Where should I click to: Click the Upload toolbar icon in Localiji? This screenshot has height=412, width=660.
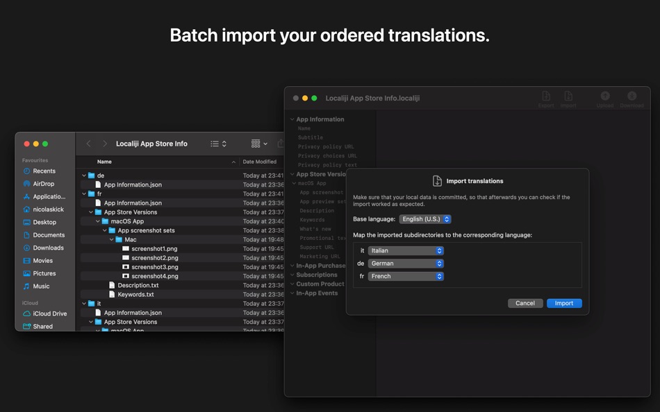coord(605,100)
